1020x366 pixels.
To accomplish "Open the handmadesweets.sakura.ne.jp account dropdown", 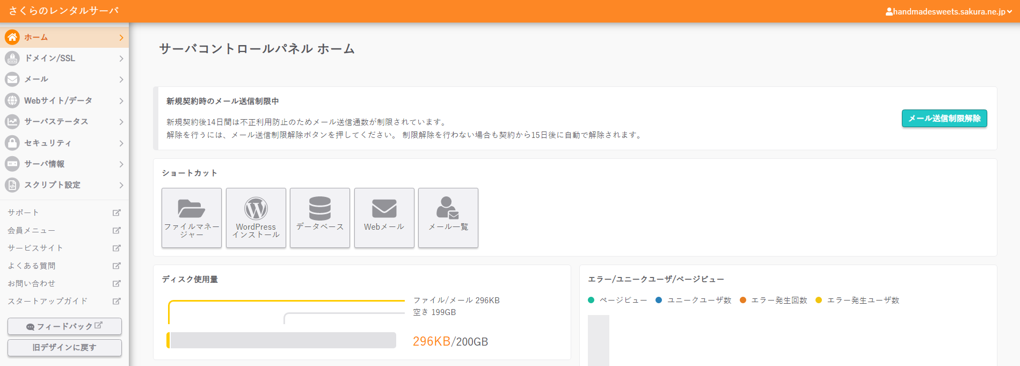I will [x=949, y=11].
